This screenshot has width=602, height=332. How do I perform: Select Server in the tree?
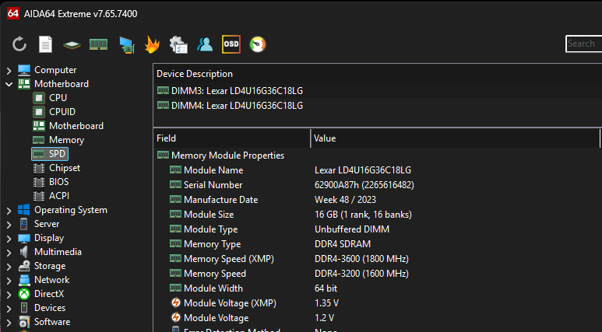coord(47,224)
